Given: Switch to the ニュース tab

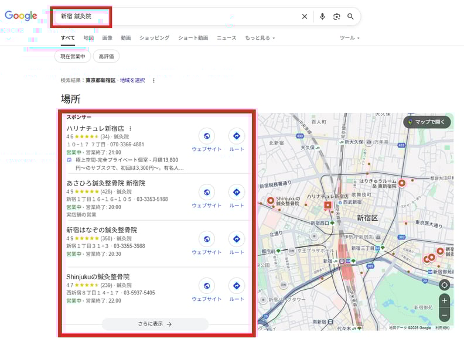Looking at the screenshot, I should pyautogui.click(x=226, y=38).
